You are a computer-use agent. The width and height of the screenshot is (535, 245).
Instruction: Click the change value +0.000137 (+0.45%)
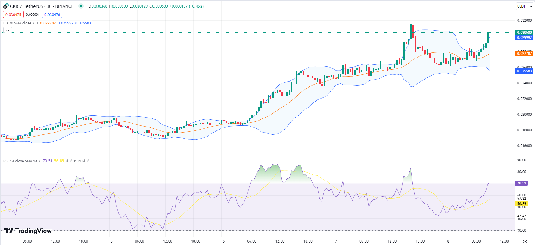pos(187,6)
